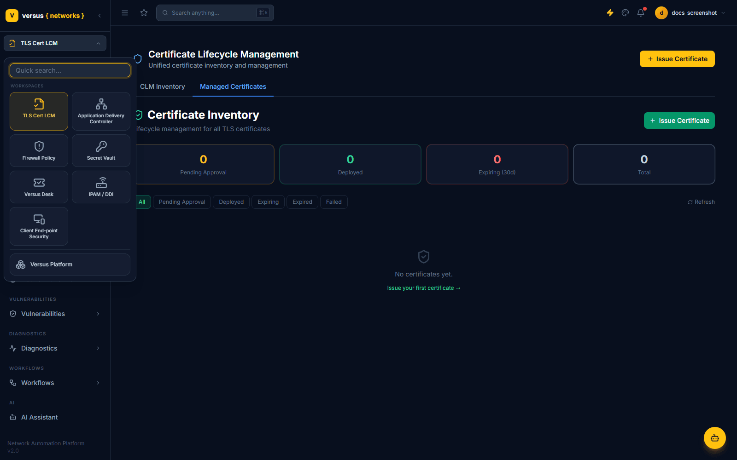Expand Diagnostics in the sidebar
737x460 pixels.
tap(55, 348)
